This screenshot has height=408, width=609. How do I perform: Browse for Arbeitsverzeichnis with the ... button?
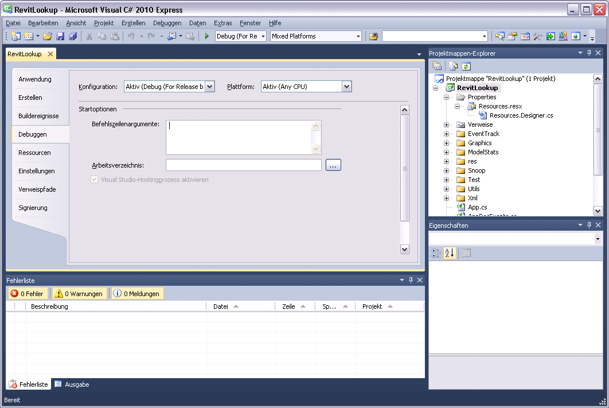[333, 165]
